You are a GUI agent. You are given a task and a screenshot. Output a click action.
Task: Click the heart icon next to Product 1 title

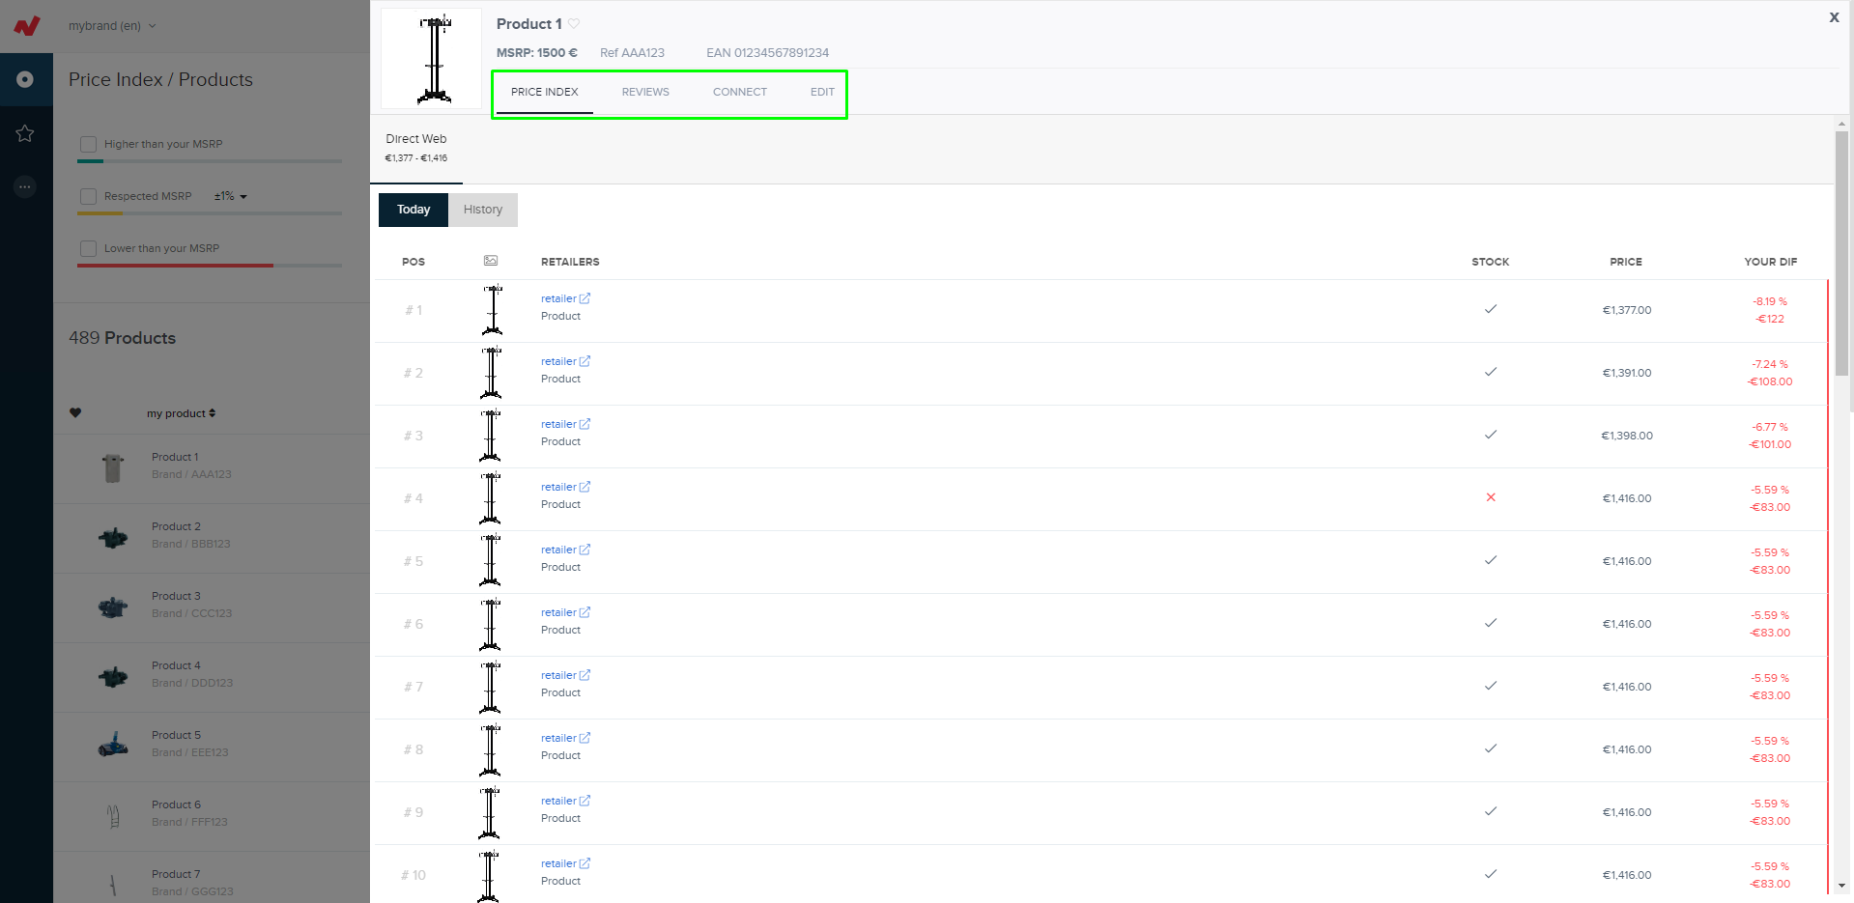[574, 24]
